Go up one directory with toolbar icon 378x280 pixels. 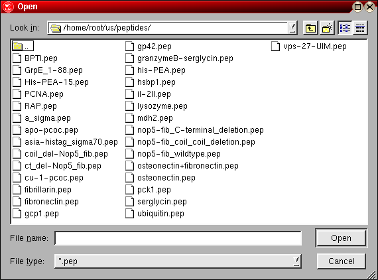310,28
